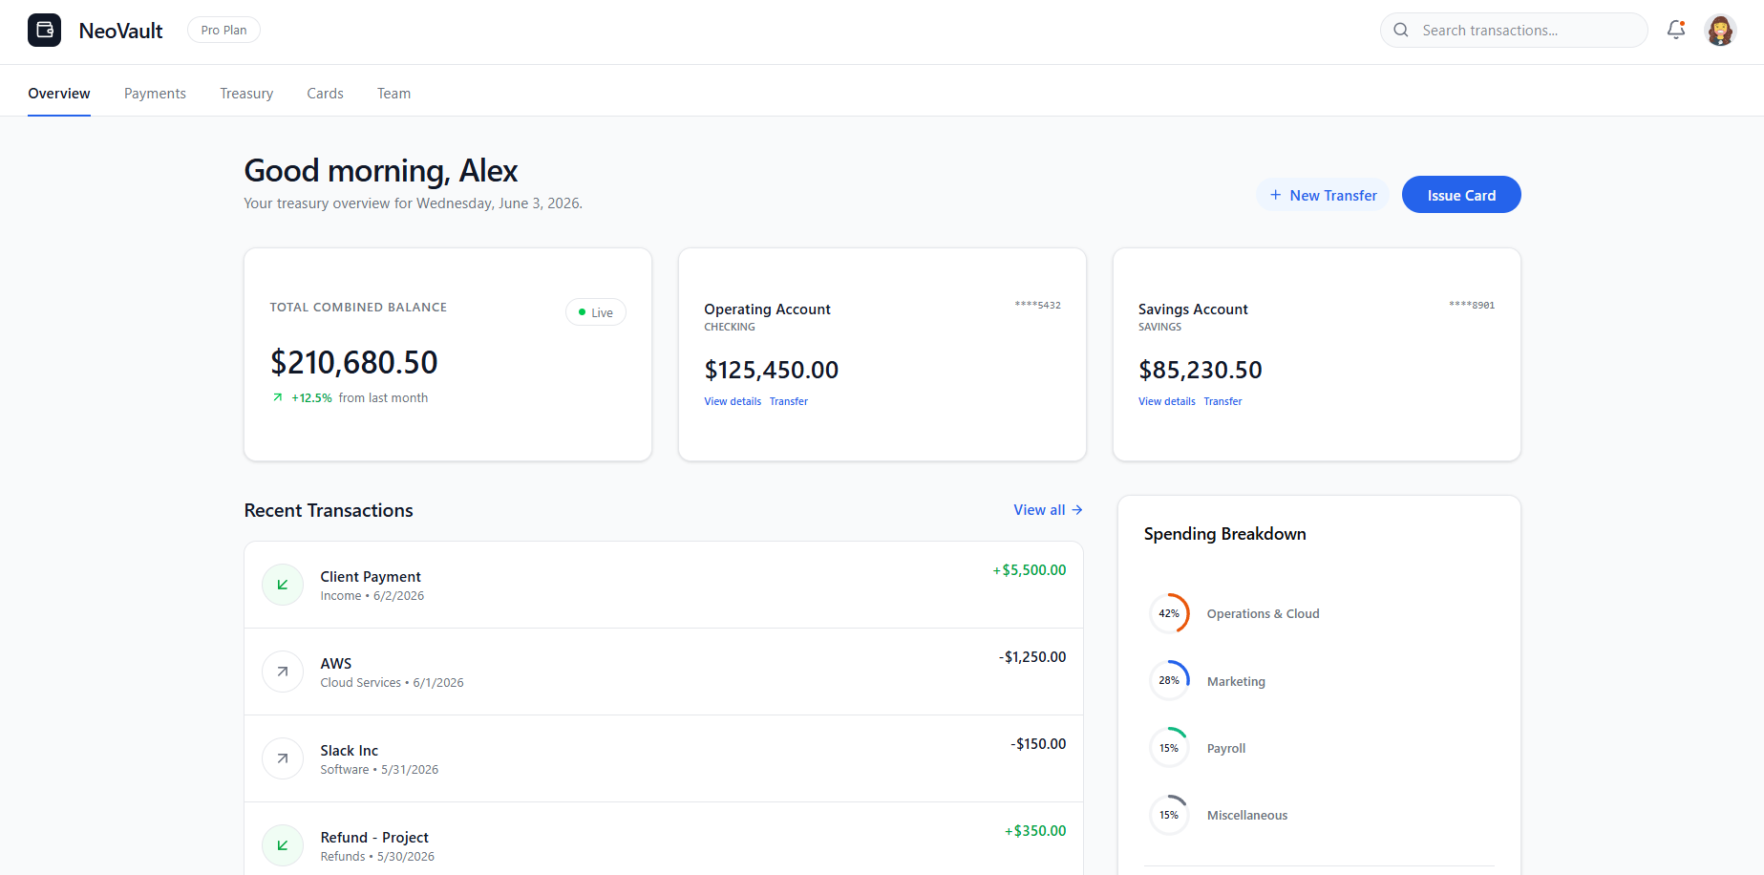Screen dimensions: 1764x875
Task: Click the Spending Breakdown heading
Action: [x=1224, y=534]
